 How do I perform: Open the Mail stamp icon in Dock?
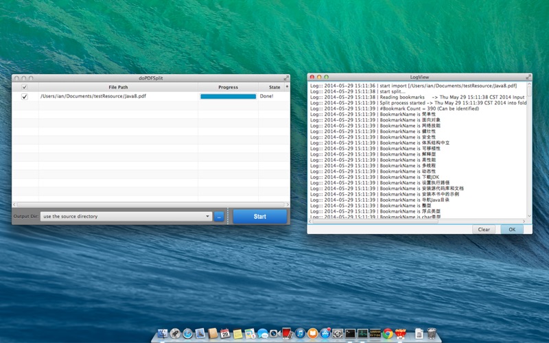point(200,333)
